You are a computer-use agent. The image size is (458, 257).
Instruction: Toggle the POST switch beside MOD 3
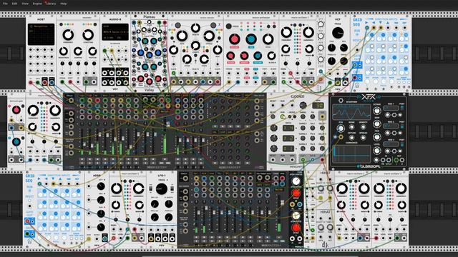pos(402,144)
